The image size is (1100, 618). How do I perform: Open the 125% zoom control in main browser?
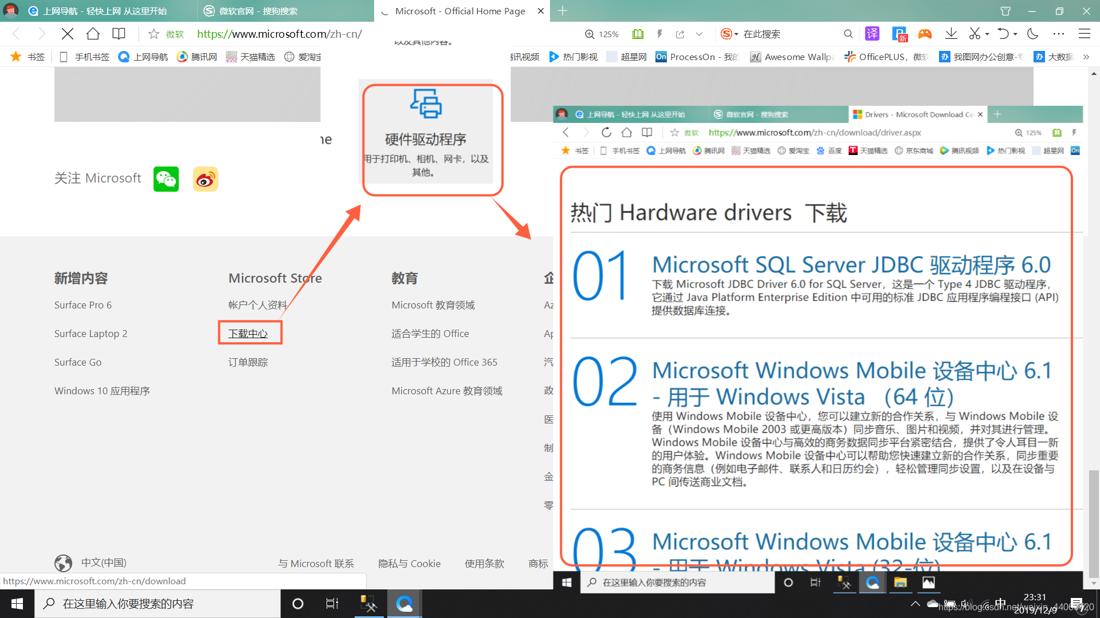point(602,34)
